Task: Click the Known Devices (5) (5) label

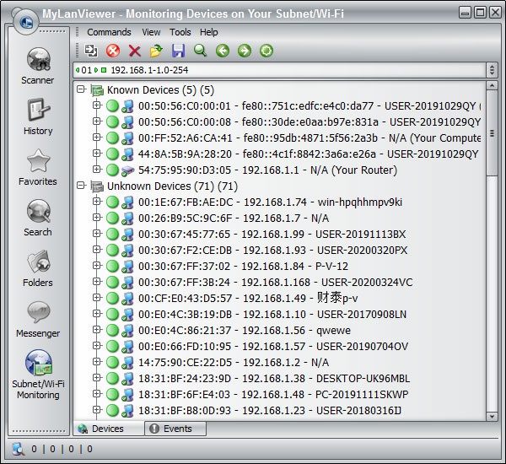Action: [x=160, y=90]
